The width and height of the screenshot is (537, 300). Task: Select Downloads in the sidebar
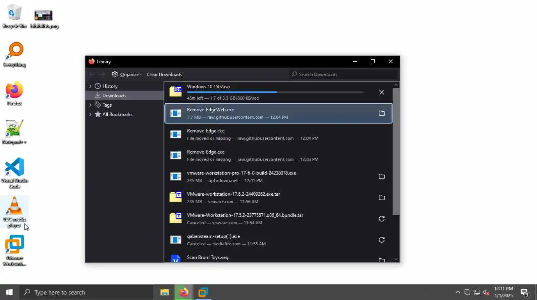point(124,95)
